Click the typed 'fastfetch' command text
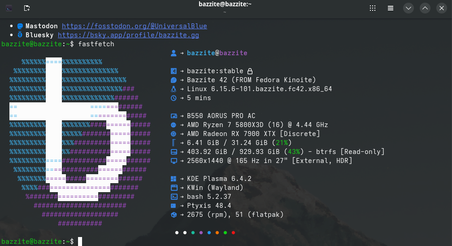 [x=96, y=44]
